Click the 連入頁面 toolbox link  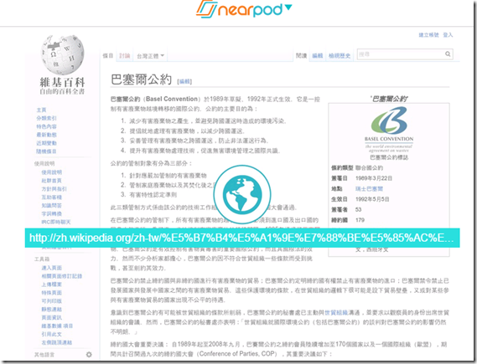(52, 268)
